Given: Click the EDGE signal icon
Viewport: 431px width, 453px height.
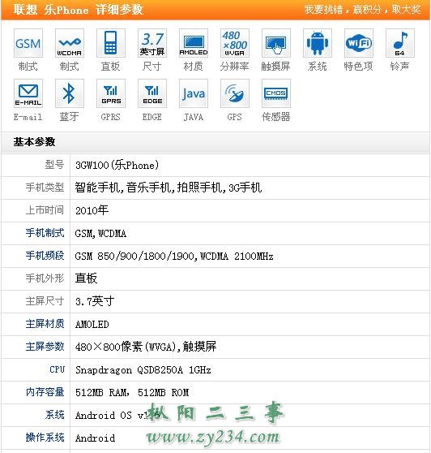Looking at the screenshot, I should pyautogui.click(x=152, y=93).
